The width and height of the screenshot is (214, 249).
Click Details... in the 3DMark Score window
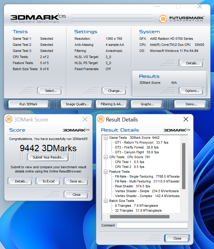click(x=20, y=181)
